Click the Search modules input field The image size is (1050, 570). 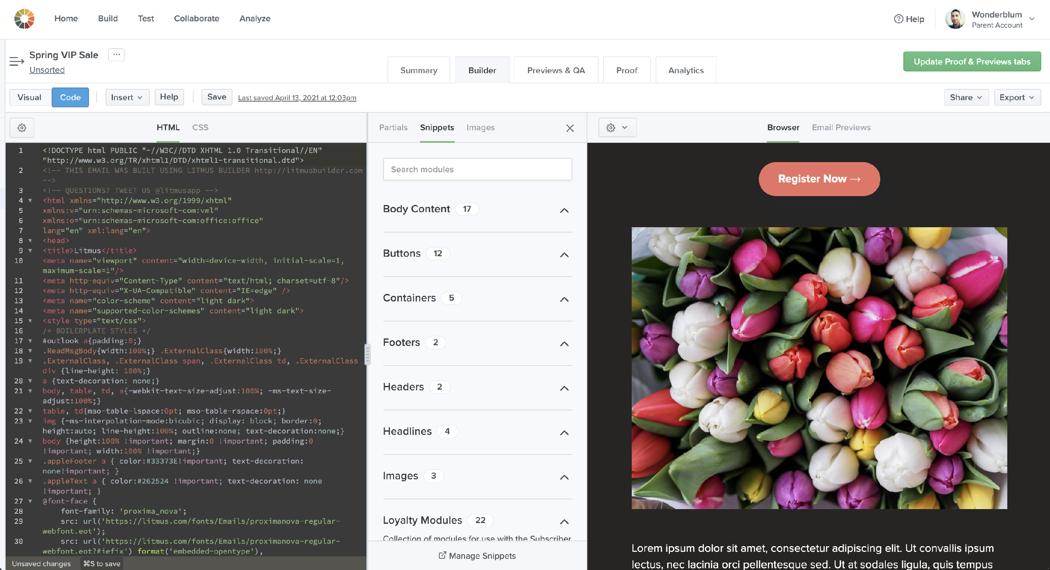[x=477, y=169]
